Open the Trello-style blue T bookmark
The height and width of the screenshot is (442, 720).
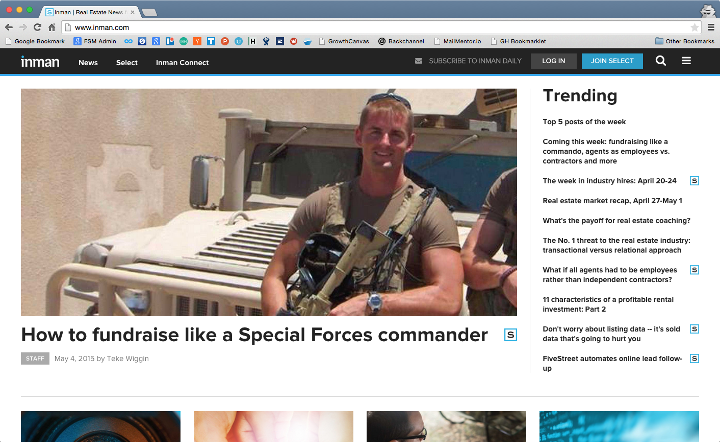point(211,41)
